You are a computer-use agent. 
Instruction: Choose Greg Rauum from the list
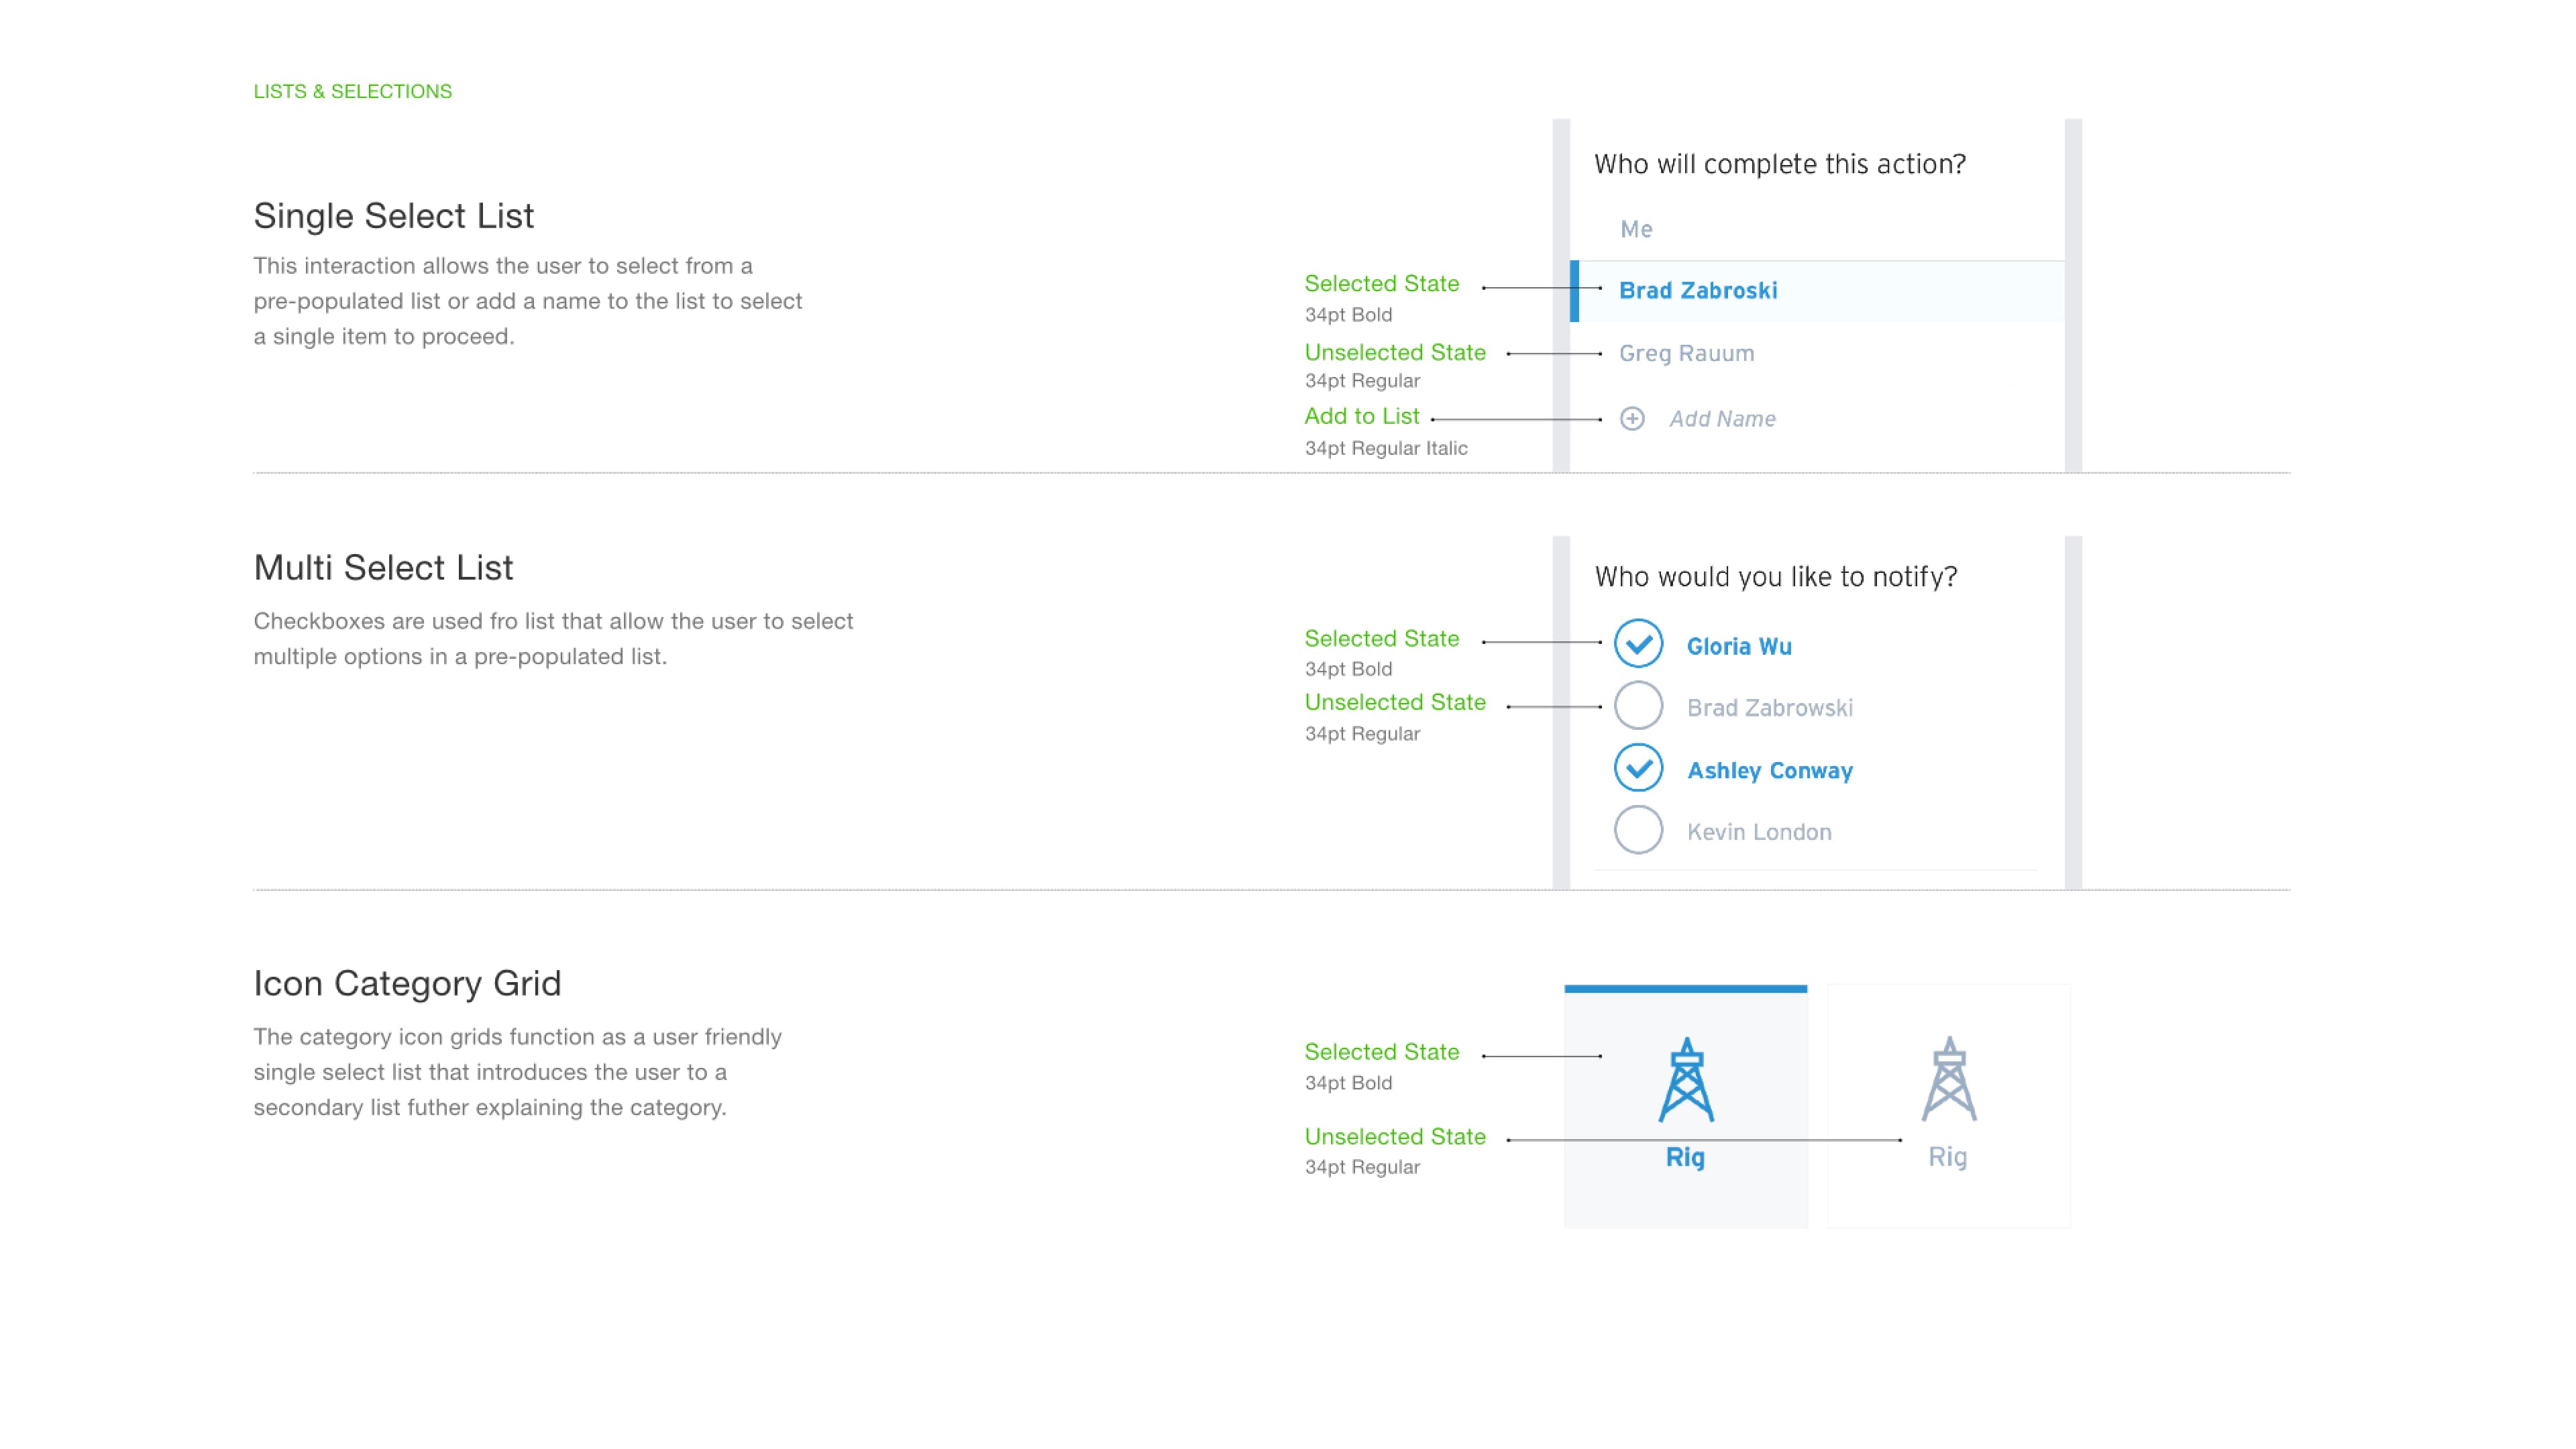1686,354
